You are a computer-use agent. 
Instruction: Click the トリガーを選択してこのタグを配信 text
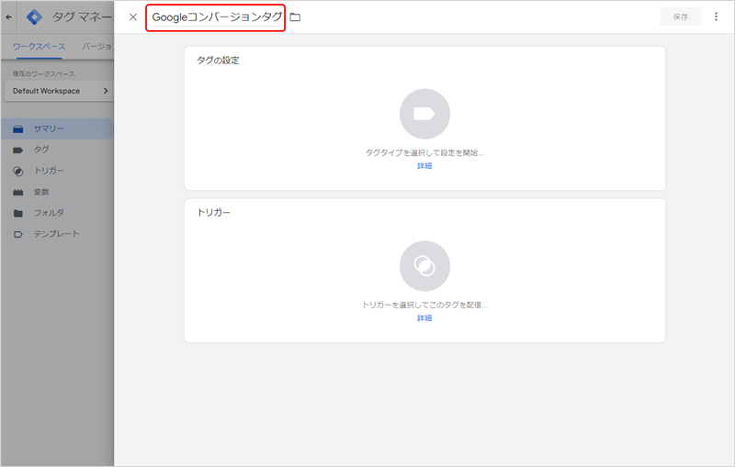[x=424, y=305]
